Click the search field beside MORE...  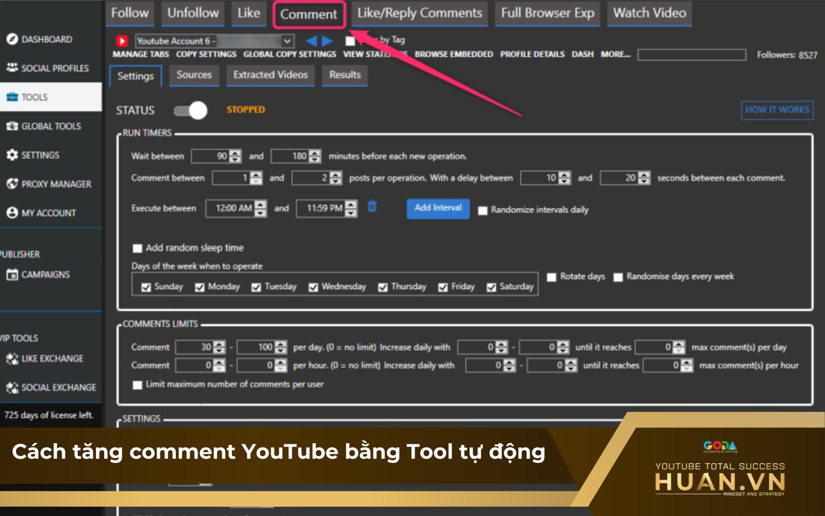692,55
